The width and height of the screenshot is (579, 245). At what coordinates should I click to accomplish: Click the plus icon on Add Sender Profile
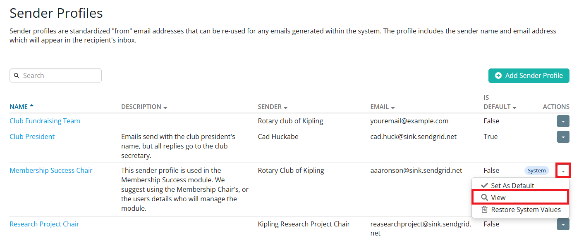[x=498, y=75]
